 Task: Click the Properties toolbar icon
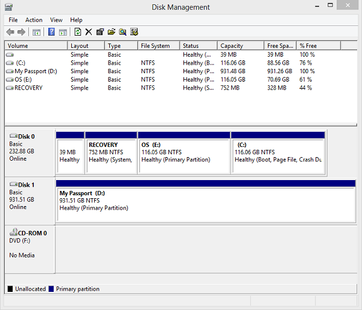tap(100, 32)
